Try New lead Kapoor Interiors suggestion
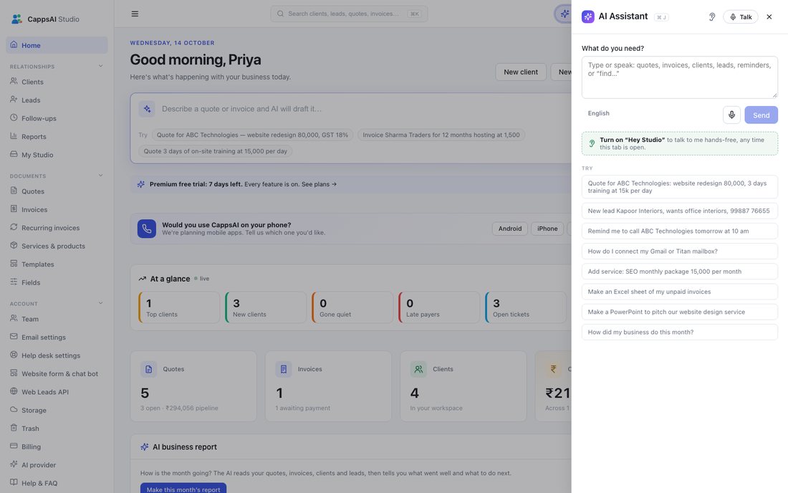The height and width of the screenshot is (493, 788). point(679,211)
